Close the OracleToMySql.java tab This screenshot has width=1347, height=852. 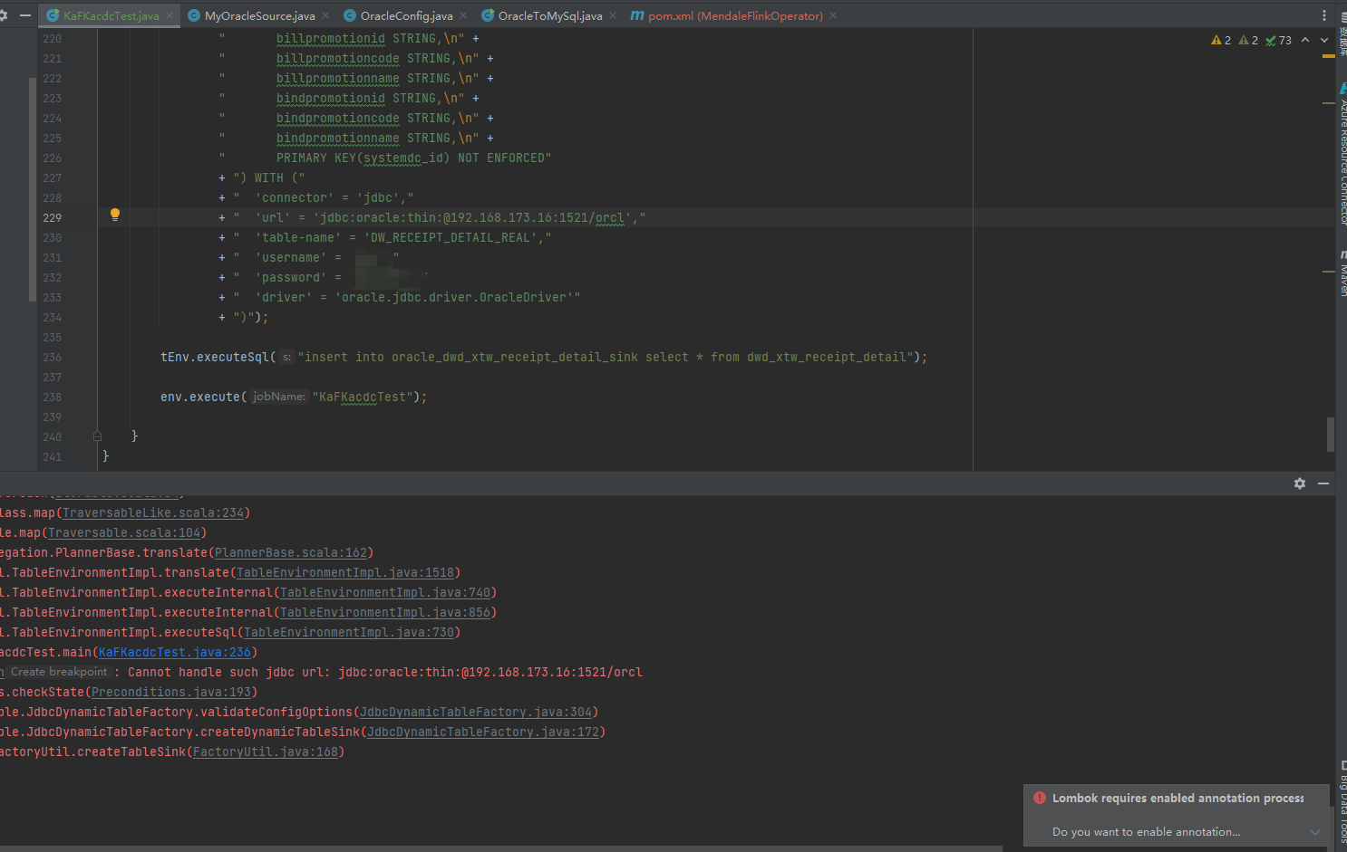pyautogui.click(x=613, y=15)
